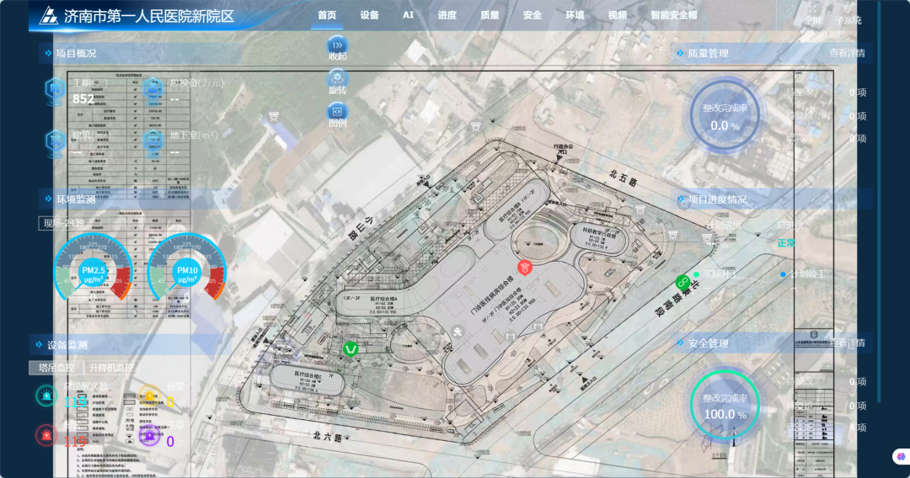Click the green link marker near 北辰路
Image resolution: width=910 pixels, height=478 pixels.
(x=682, y=283)
